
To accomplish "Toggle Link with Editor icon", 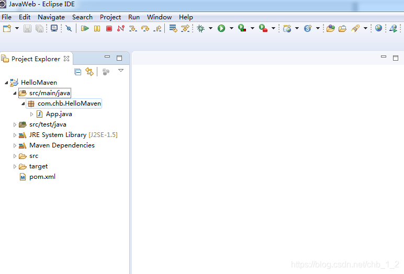I will [89, 72].
